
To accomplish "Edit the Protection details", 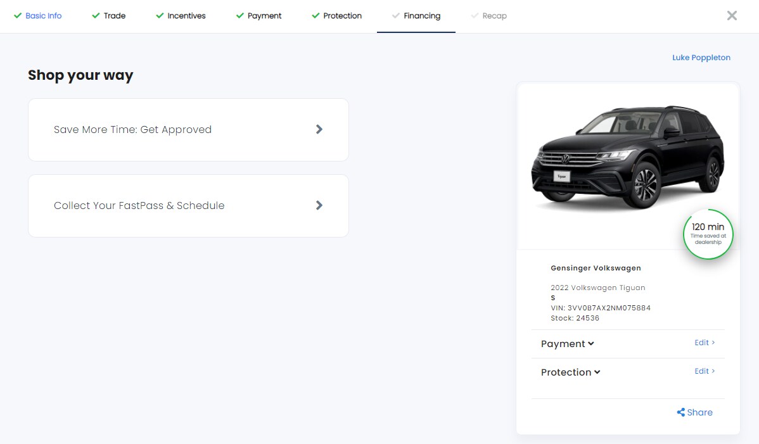I will [x=705, y=371].
